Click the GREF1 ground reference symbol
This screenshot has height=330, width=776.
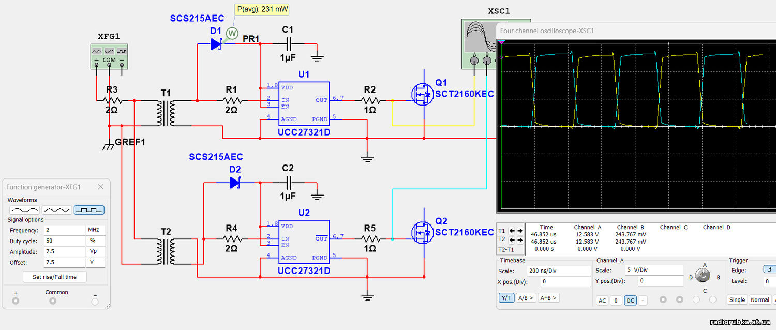pos(109,146)
